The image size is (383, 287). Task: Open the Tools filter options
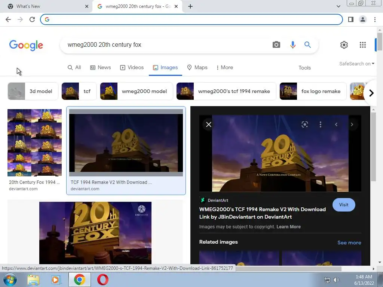304,68
